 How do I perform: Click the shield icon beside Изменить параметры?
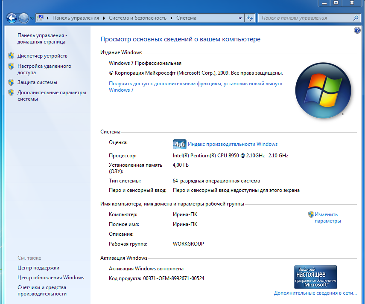(311, 214)
